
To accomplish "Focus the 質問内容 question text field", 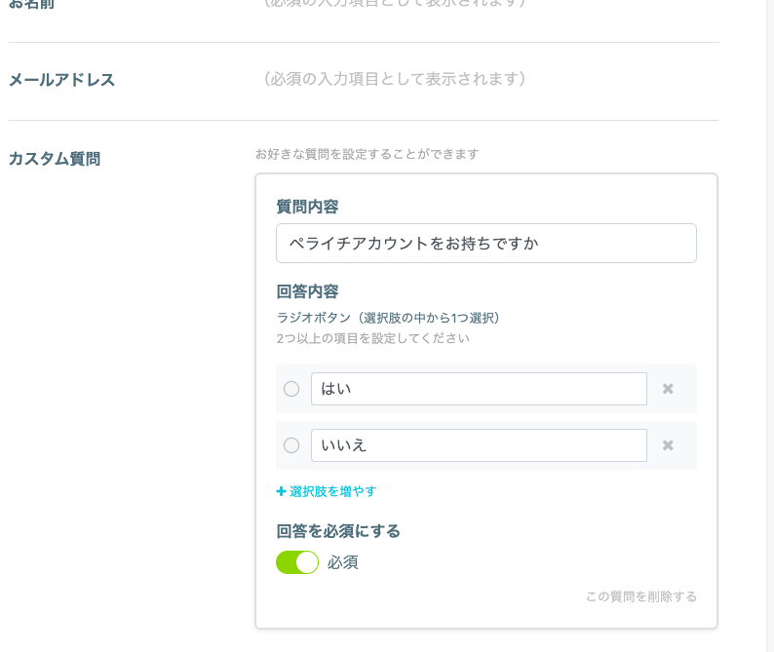I will pos(486,244).
